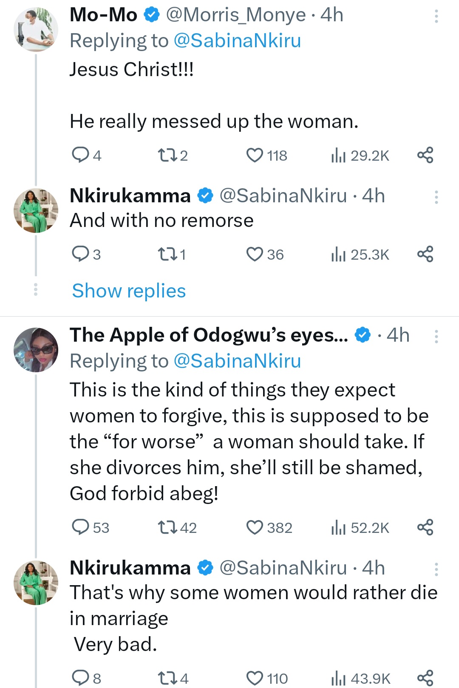This screenshot has height=688, width=459.
Task: Share Mo-Mo's tweet with share icon
Action: click(425, 155)
